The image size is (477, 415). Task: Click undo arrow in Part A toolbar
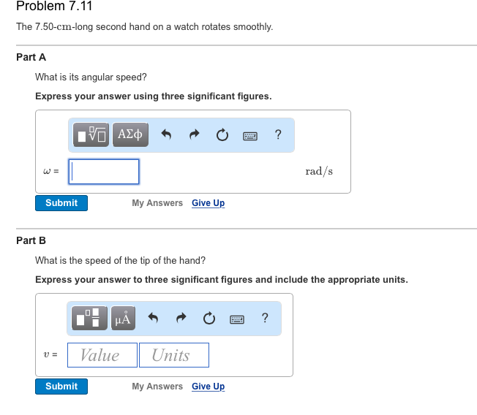[x=166, y=135]
